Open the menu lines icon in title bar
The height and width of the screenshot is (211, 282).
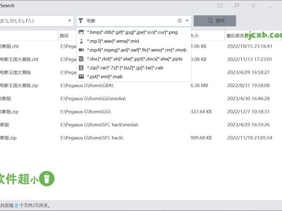click(253, 5)
